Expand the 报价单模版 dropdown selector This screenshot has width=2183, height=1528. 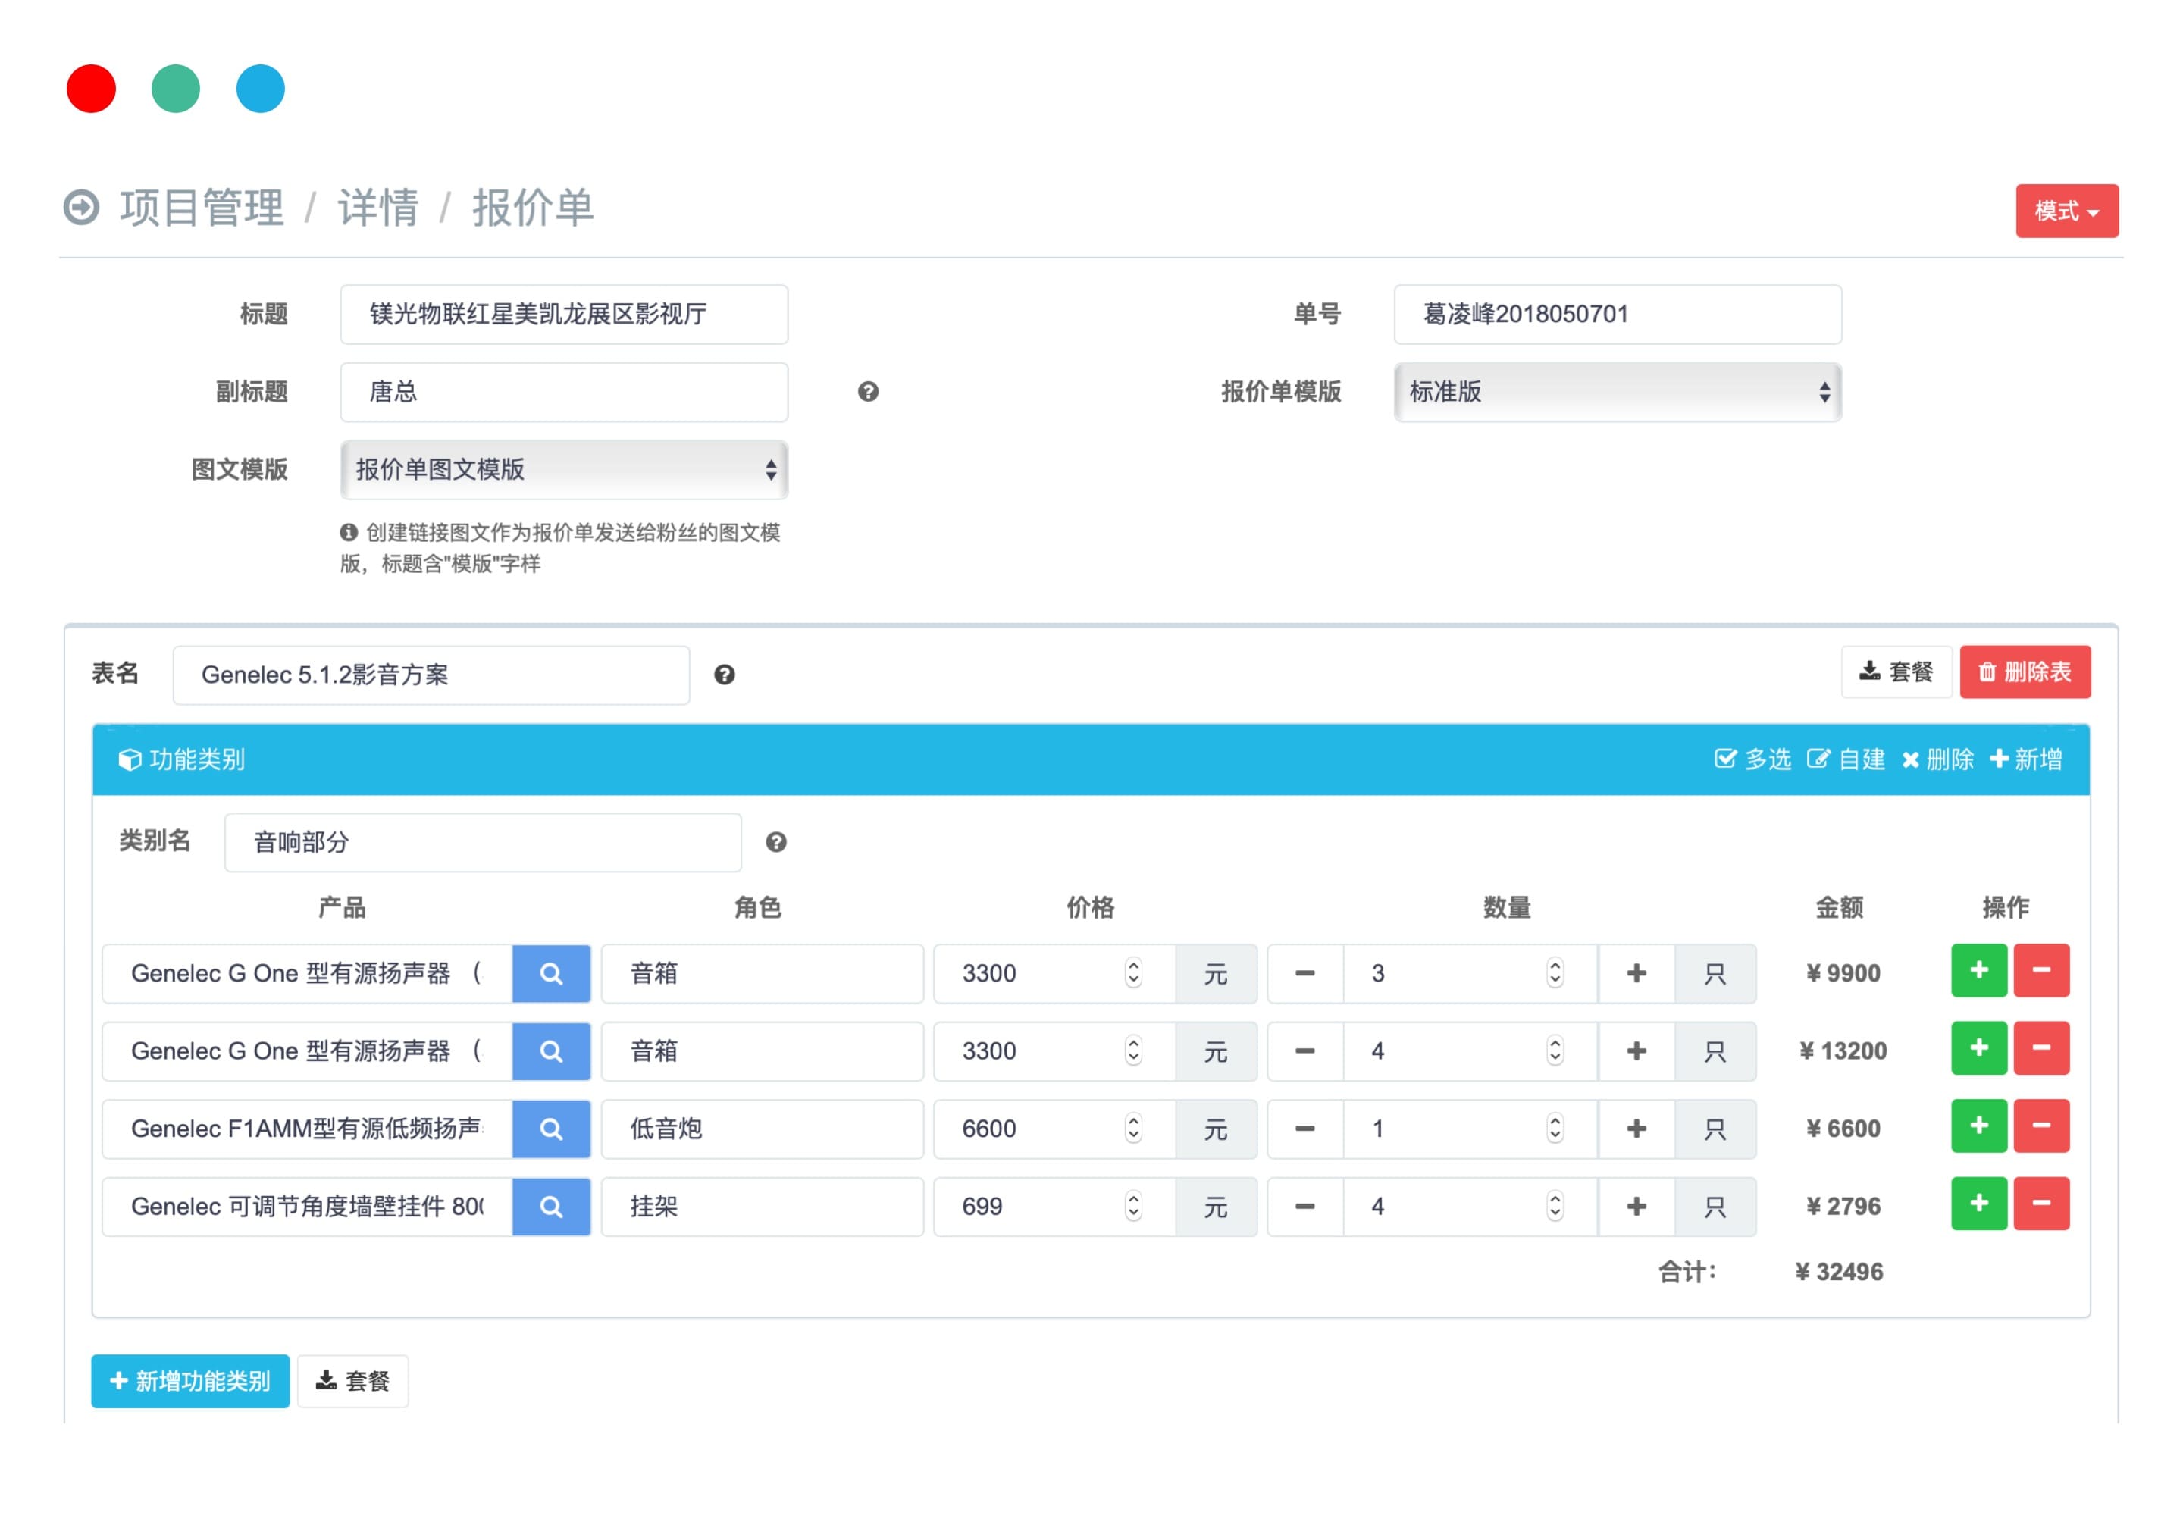1618,393
